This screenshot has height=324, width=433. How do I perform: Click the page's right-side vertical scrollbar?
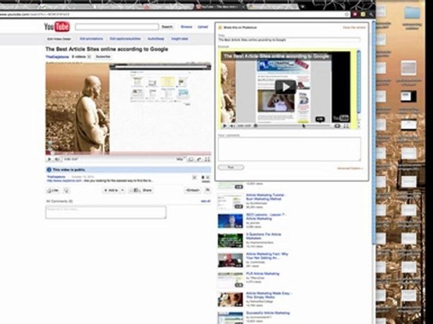coord(374,132)
